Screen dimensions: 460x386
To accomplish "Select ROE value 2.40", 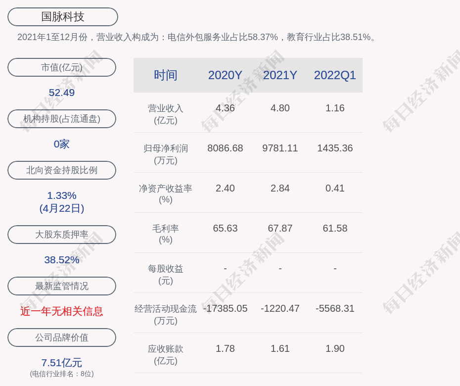I will click(225, 188).
